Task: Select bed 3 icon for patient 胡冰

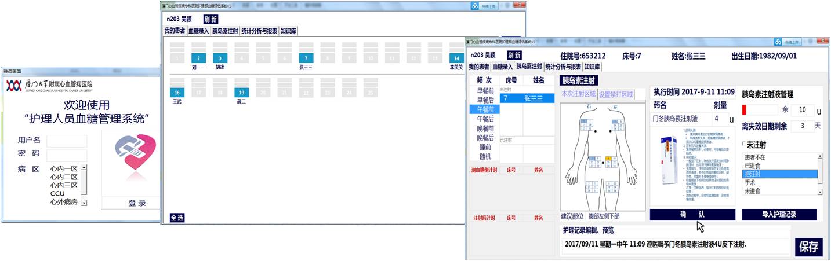Action: [220, 58]
